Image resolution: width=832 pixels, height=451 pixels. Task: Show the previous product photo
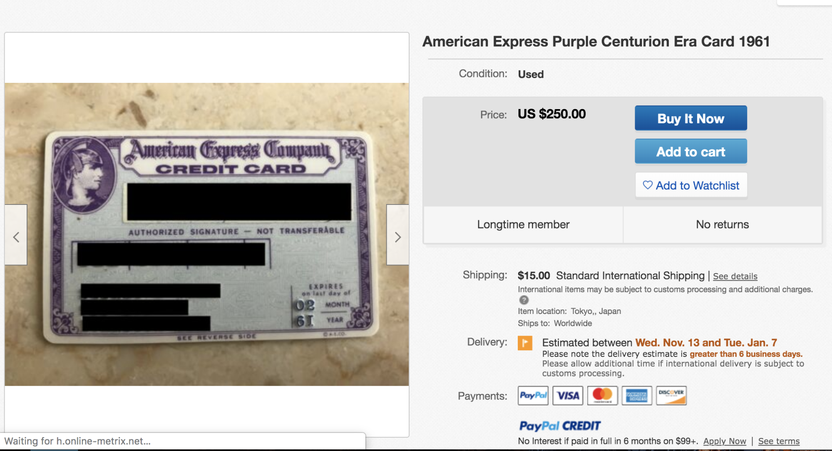pos(16,237)
